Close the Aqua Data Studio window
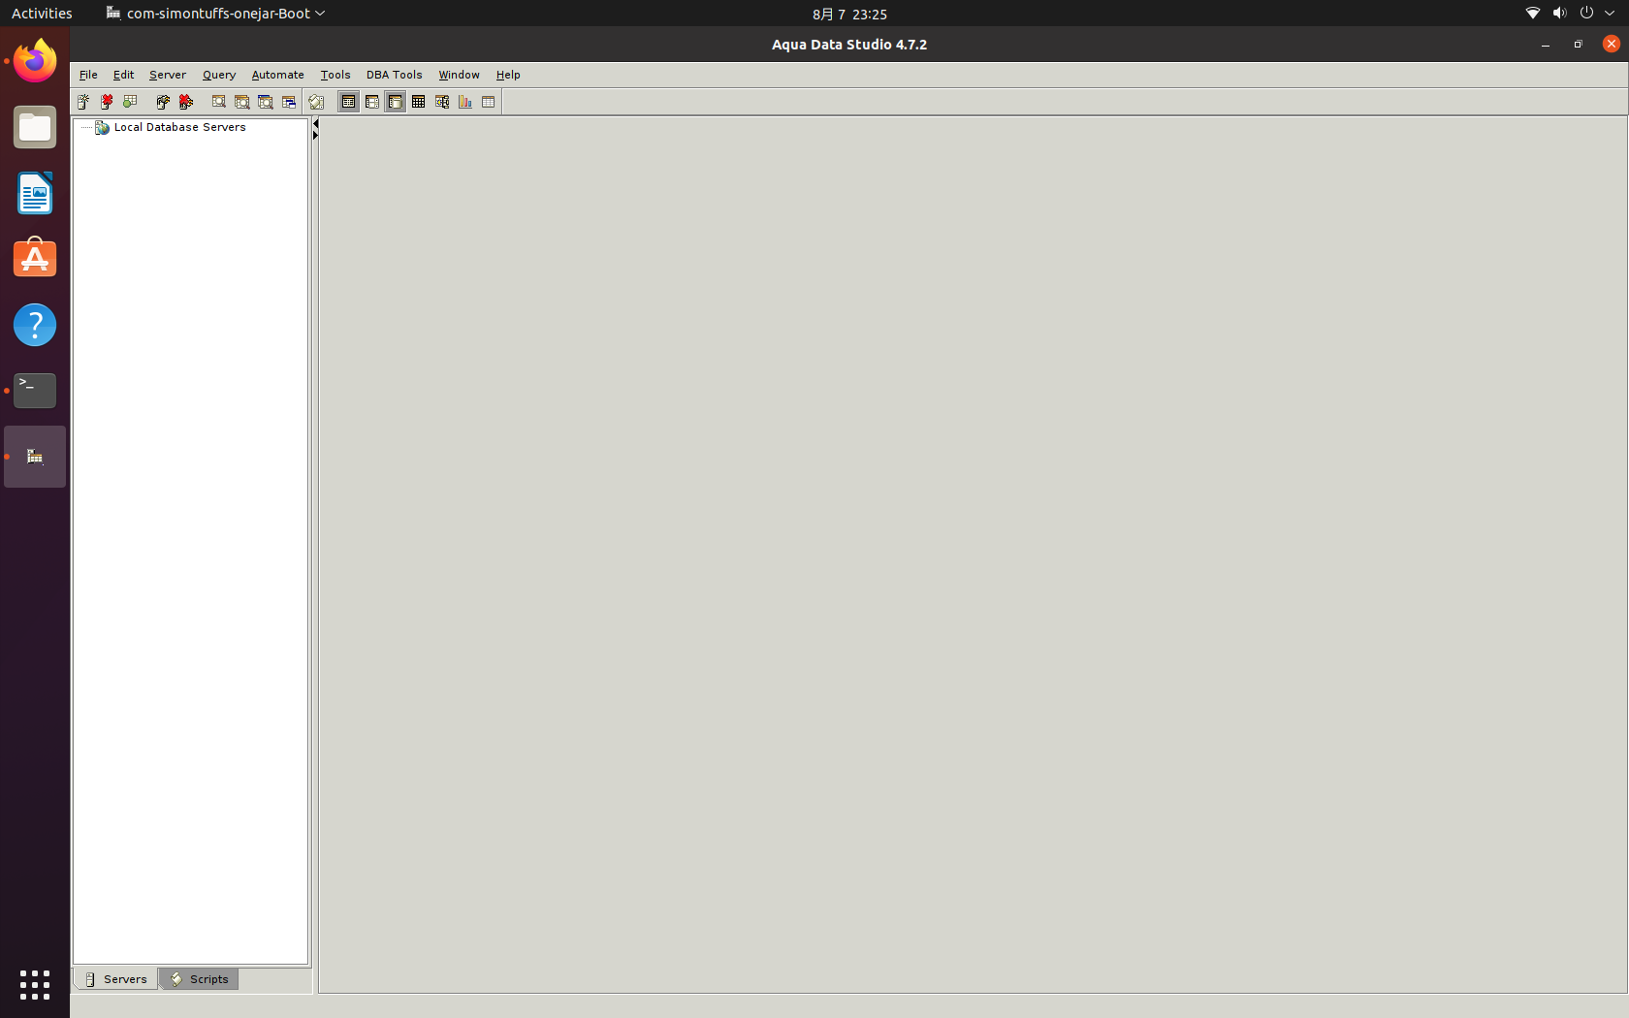1629x1018 pixels. 1612,44
